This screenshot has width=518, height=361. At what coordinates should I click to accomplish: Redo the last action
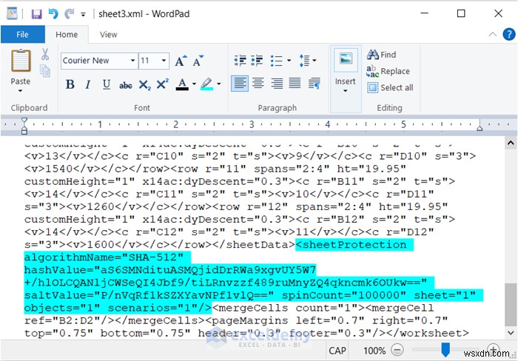(70, 13)
